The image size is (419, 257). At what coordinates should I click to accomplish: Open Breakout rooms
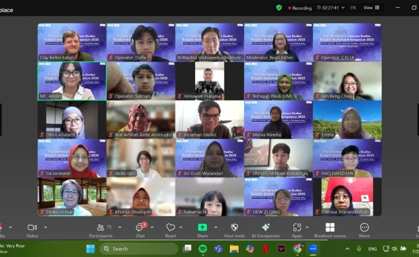(x=330, y=230)
